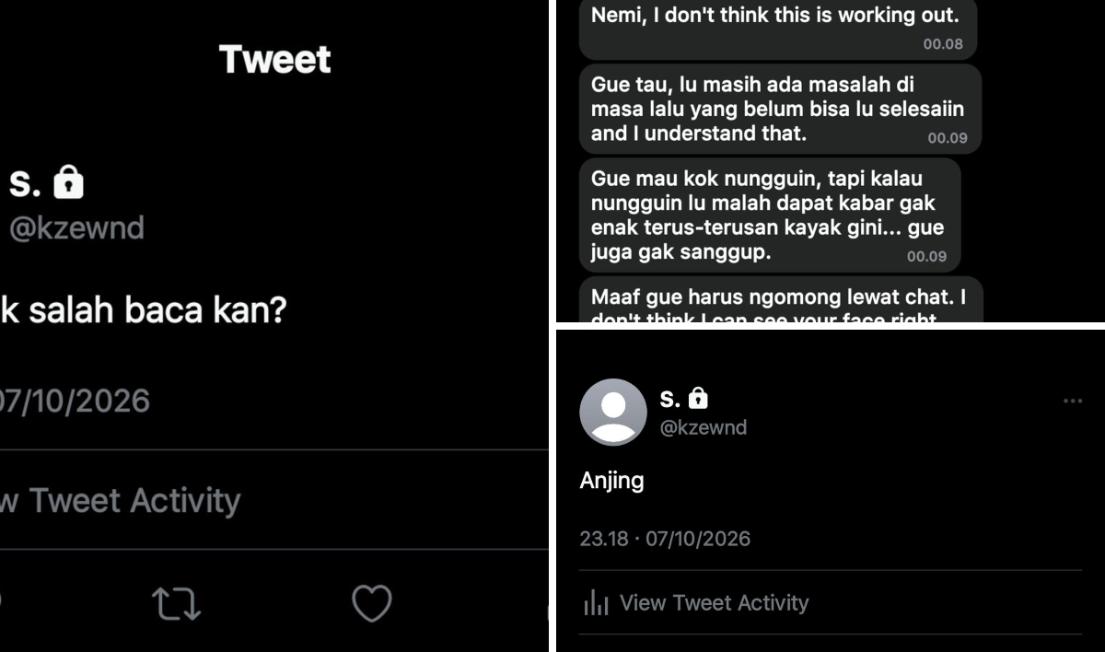Select the 'Gue mau kok nungguin' bubble
Image resolution: width=1105 pixels, height=652 pixels.
770,215
